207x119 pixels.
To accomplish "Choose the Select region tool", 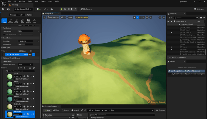I will point(34,21).
